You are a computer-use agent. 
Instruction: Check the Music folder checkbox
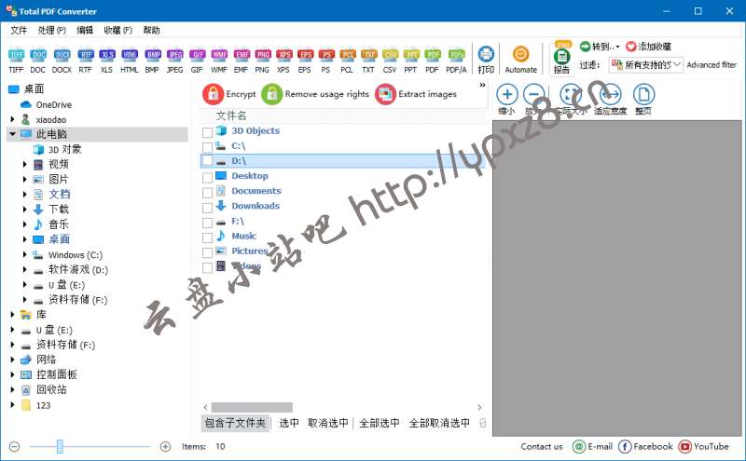[x=207, y=237]
